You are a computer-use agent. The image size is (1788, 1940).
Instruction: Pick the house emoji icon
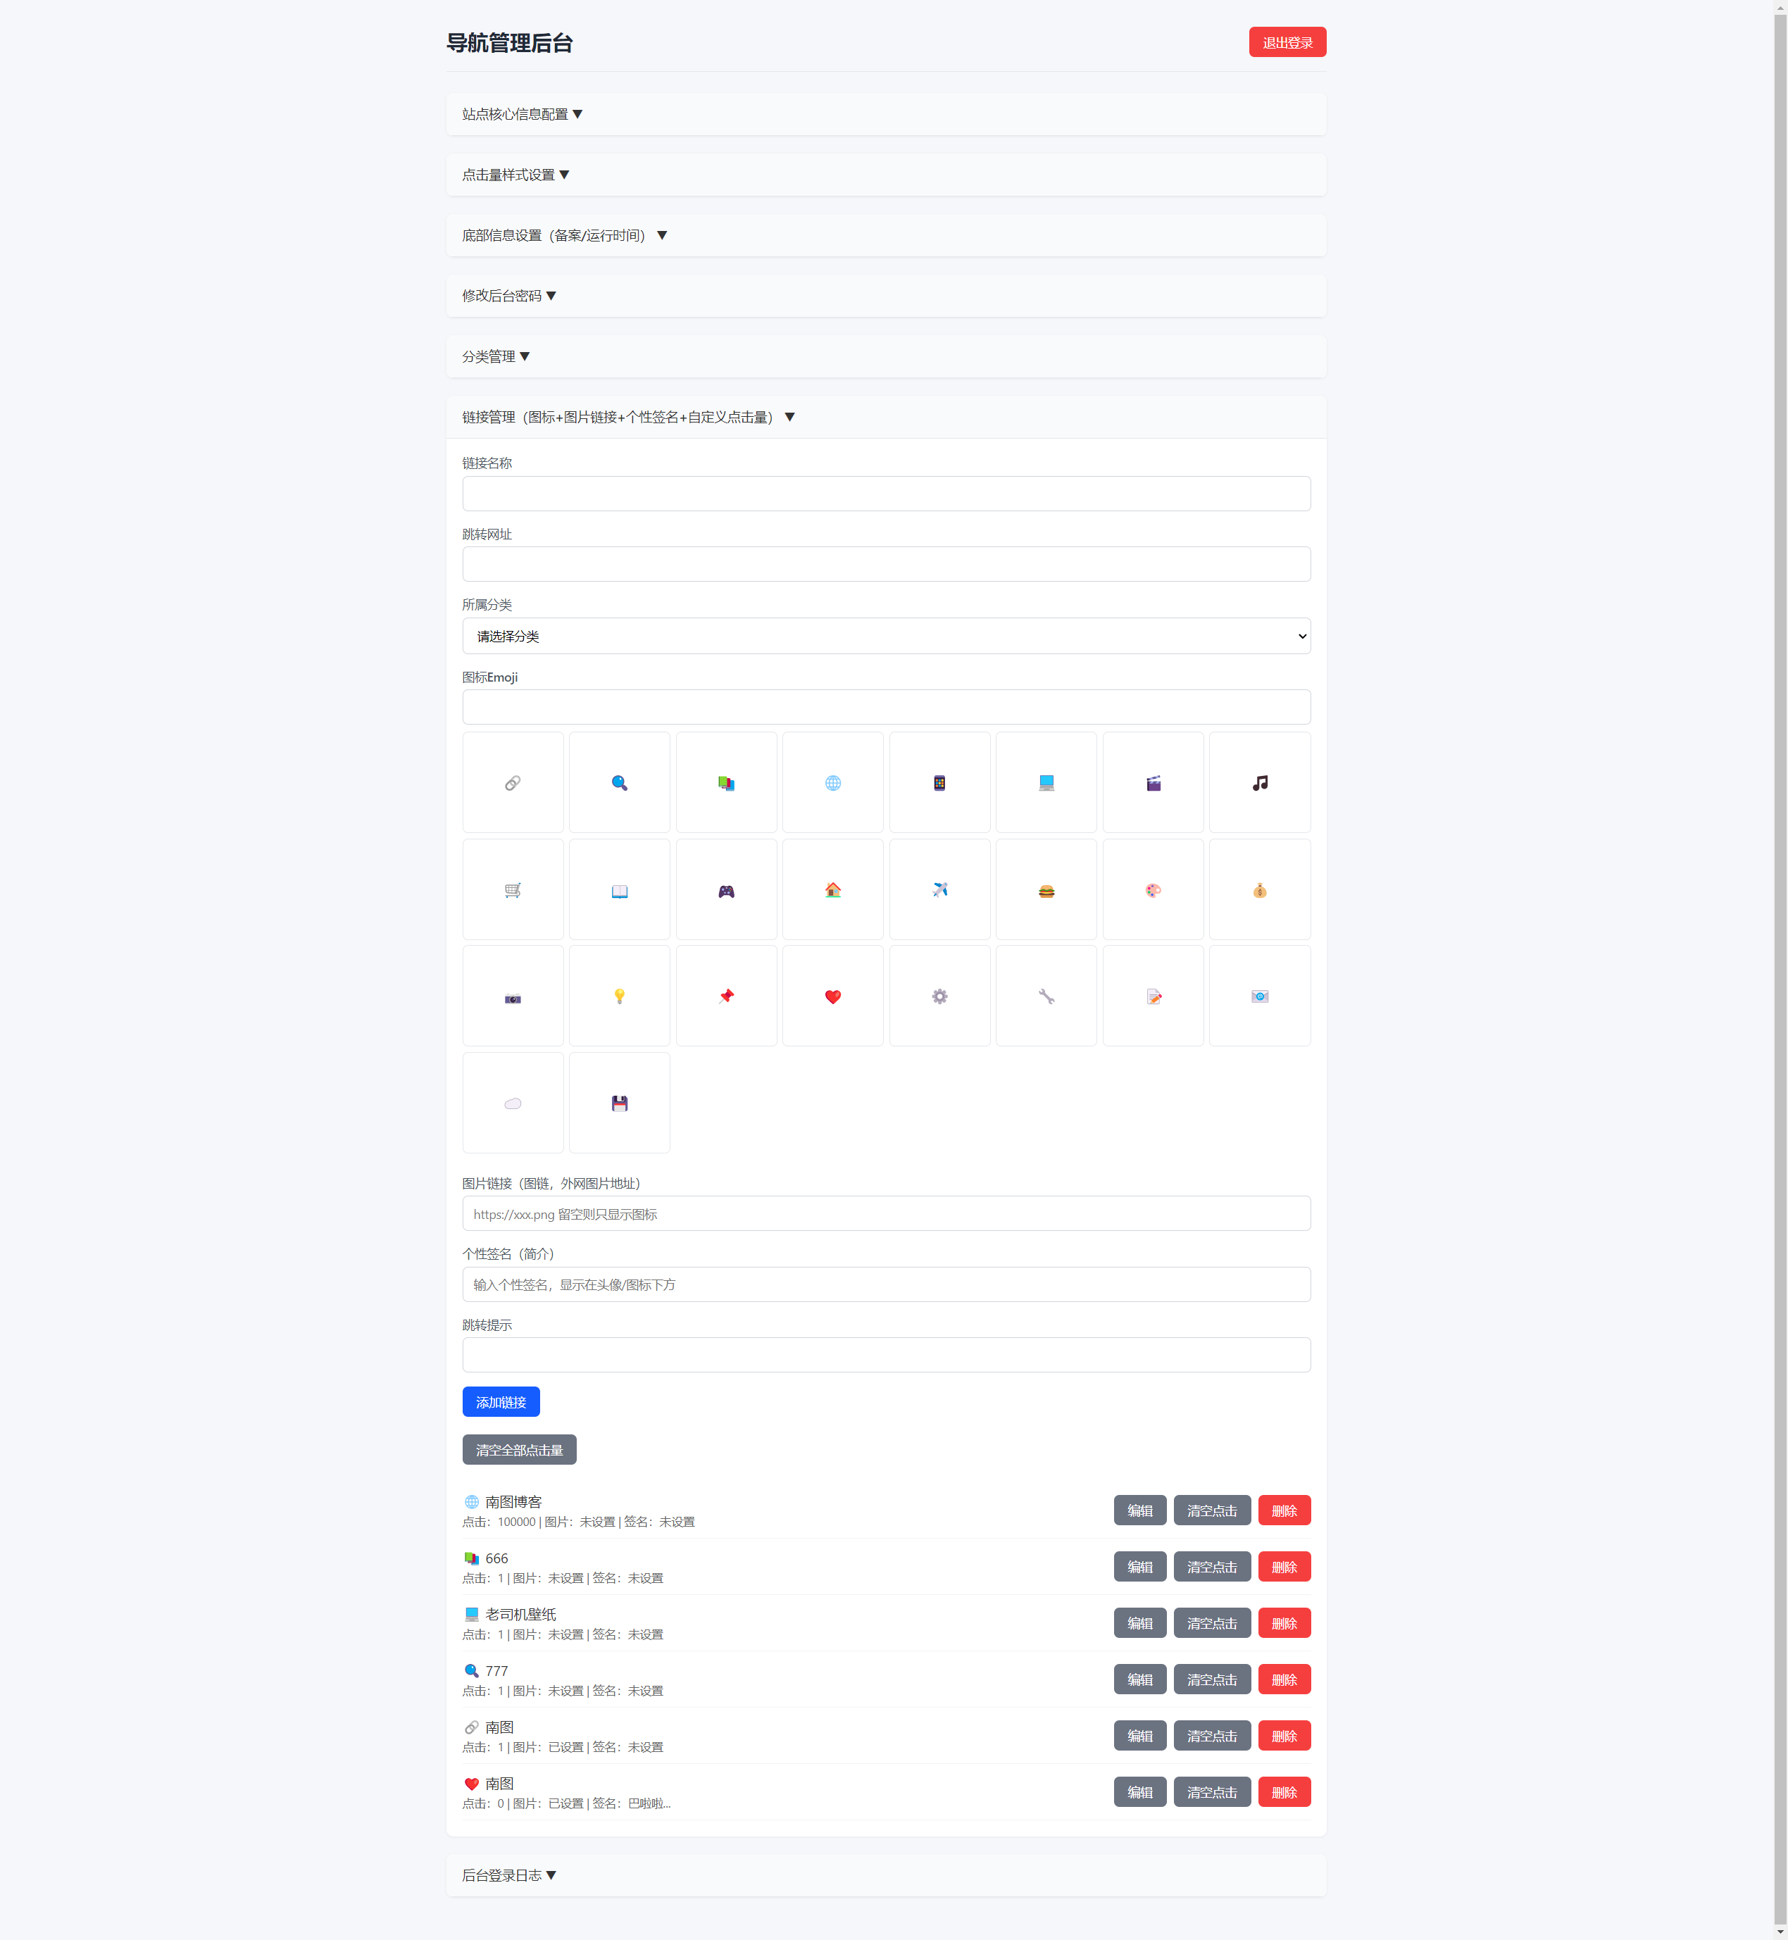(832, 890)
